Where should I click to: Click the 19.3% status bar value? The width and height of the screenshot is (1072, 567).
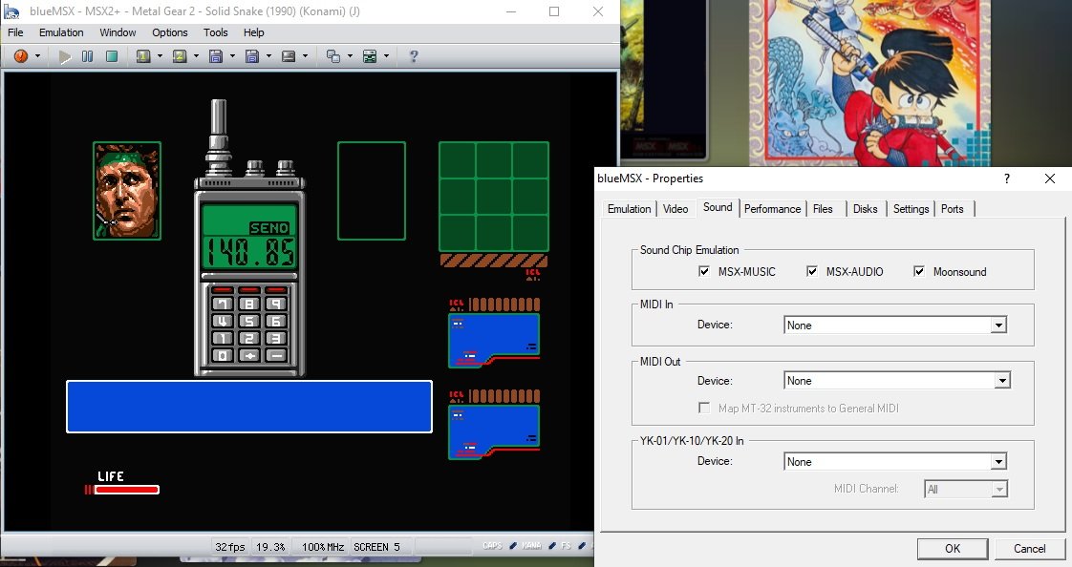tap(270, 547)
